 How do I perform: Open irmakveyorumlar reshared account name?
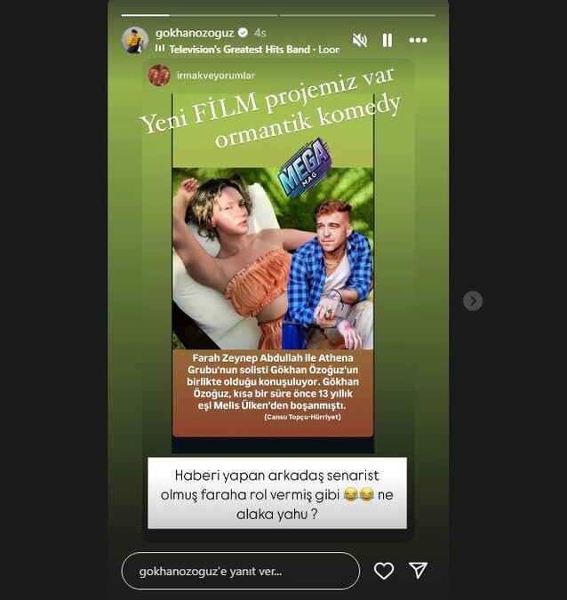216,76
